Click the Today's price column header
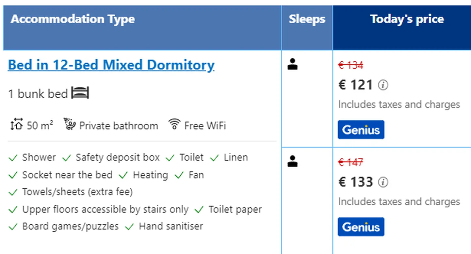The height and width of the screenshot is (254, 471). tap(402, 28)
